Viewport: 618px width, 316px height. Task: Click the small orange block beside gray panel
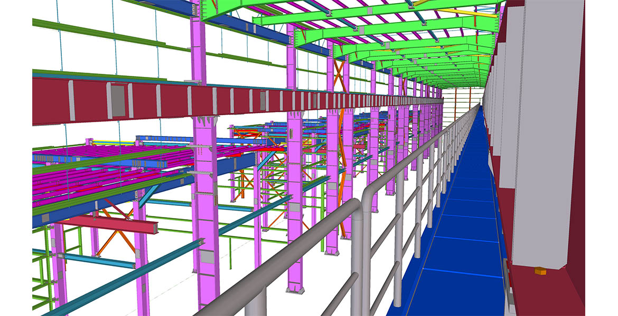[540, 271]
